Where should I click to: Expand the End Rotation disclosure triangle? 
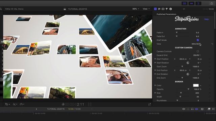click(x=155, y=74)
